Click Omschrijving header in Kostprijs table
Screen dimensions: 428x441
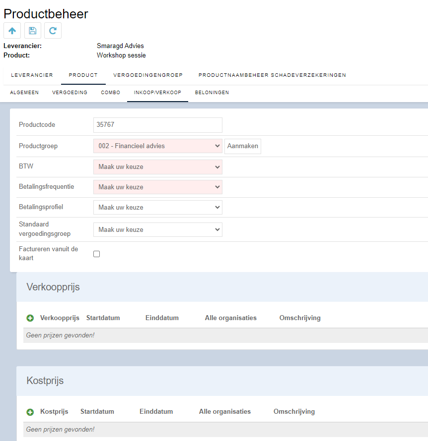[x=294, y=411]
